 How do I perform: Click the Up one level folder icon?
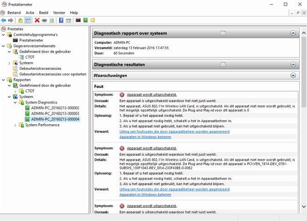20,20
